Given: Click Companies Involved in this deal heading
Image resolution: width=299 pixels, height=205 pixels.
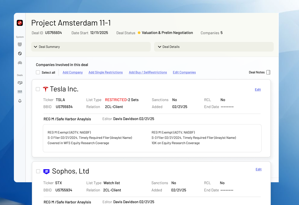Looking at the screenshot, I should pyautogui.click(x=62, y=65).
